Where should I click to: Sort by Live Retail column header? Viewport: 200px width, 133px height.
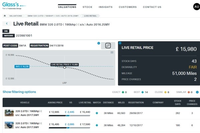point(85,103)
